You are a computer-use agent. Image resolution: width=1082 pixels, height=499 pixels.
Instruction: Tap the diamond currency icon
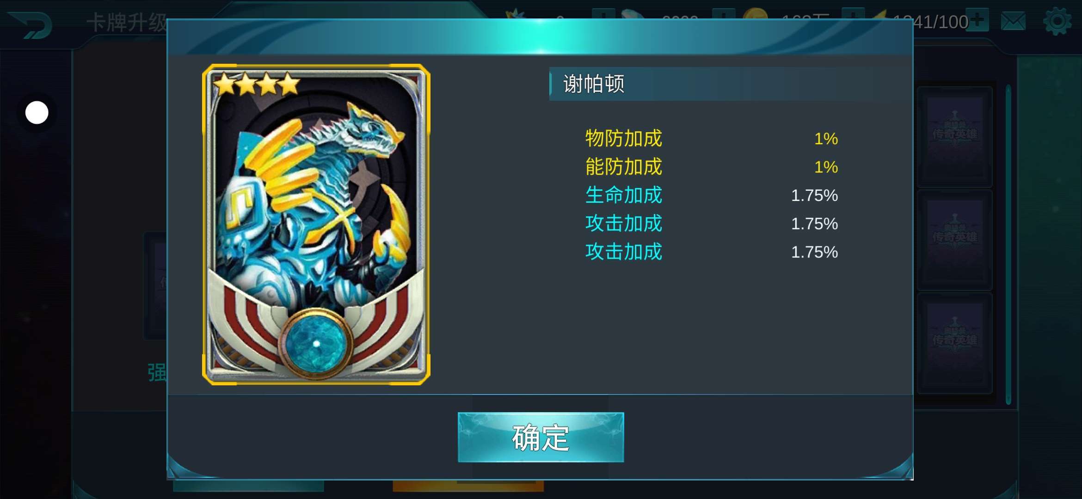[x=633, y=14]
